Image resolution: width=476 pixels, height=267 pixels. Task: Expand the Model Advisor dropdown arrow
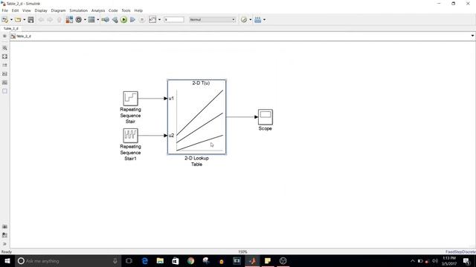coord(251,20)
